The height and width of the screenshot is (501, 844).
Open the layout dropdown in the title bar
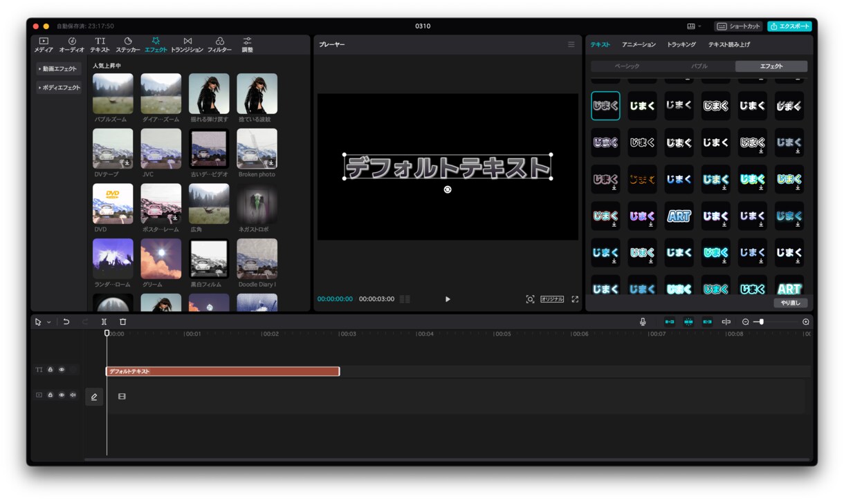694,26
